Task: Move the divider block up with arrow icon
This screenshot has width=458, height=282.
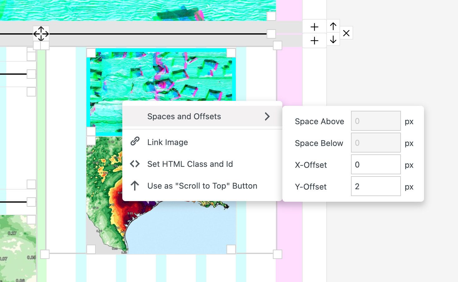Action: 333,26
